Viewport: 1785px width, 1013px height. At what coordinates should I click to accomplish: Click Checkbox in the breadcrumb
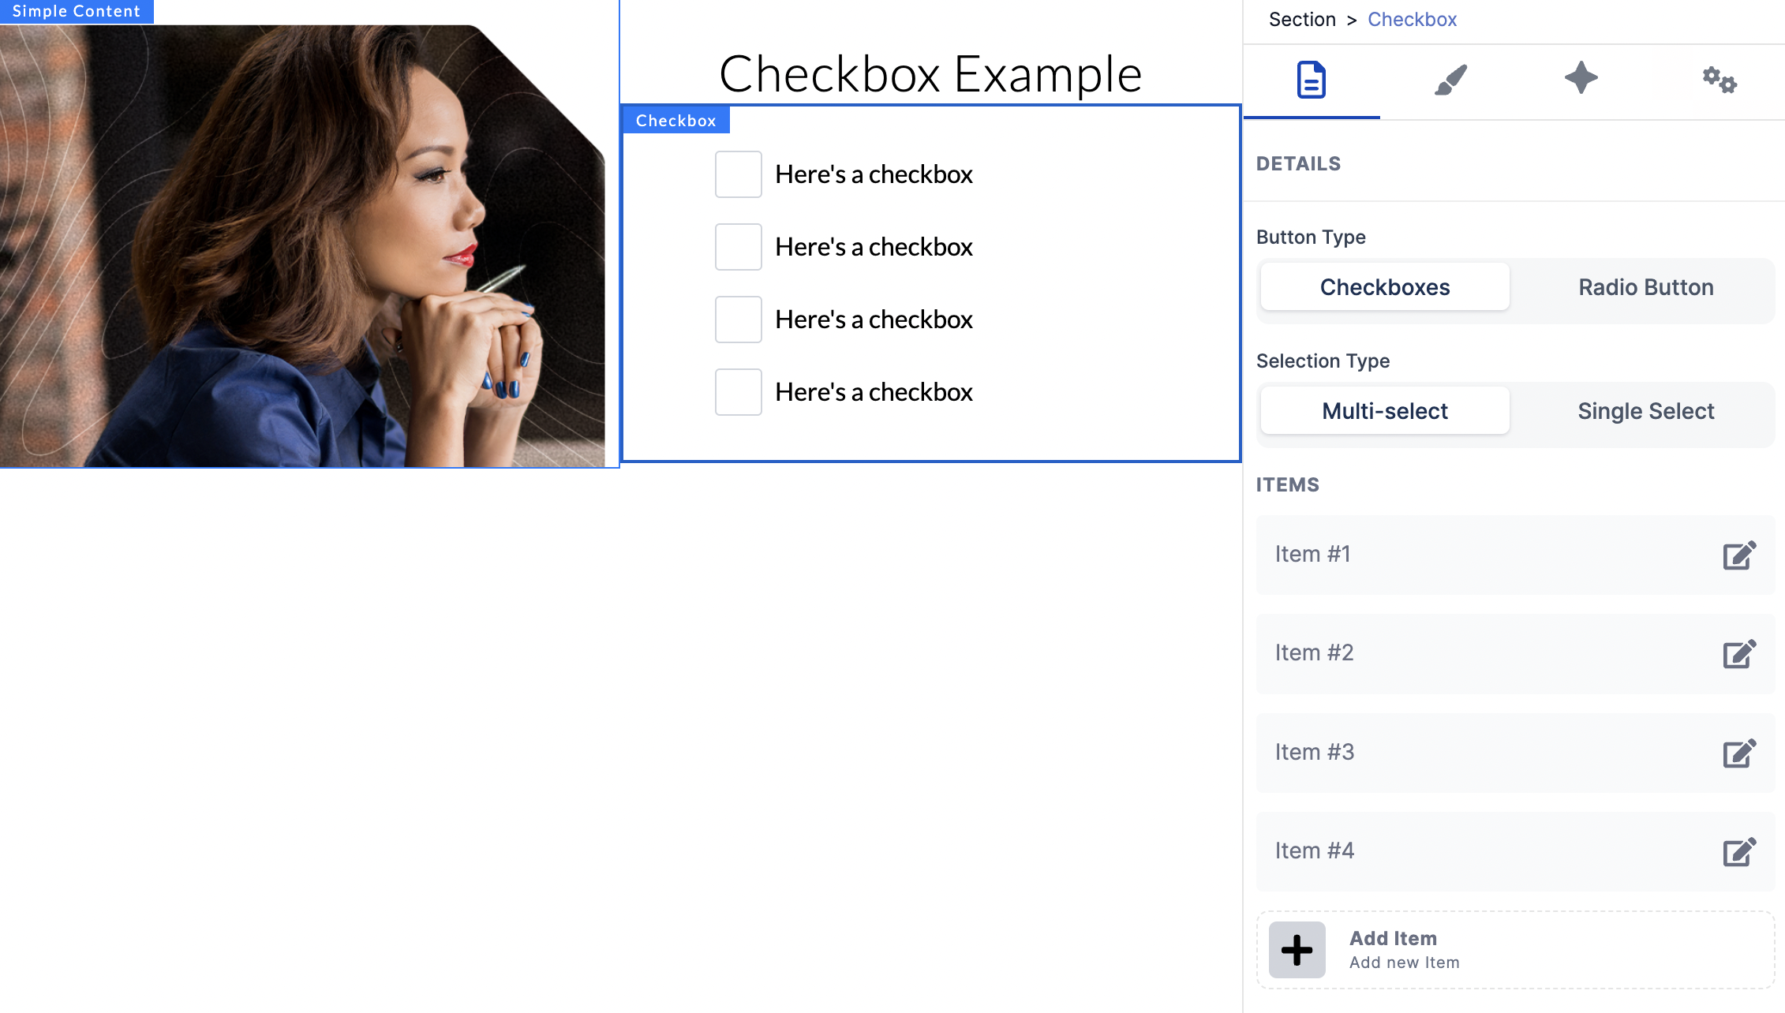tap(1412, 19)
